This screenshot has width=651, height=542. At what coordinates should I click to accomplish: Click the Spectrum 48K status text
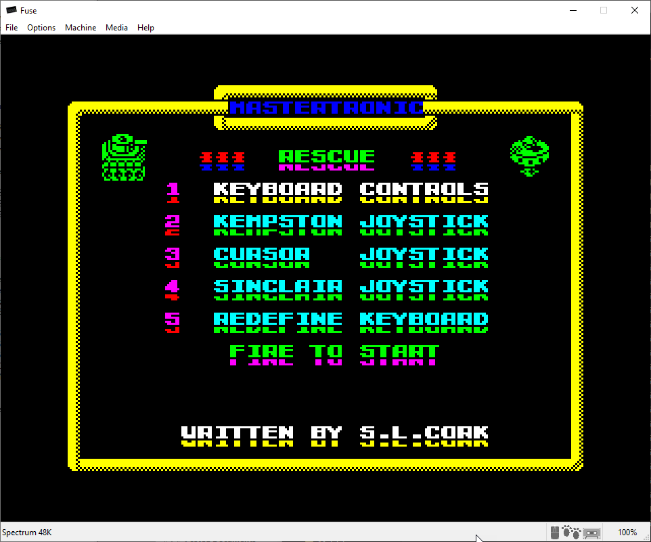click(x=27, y=533)
